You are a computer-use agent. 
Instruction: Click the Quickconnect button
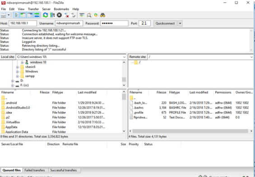pyautogui.click(x=165, y=23)
